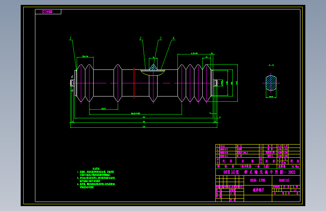Click the STI9900 label box

[x=48, y=12]
